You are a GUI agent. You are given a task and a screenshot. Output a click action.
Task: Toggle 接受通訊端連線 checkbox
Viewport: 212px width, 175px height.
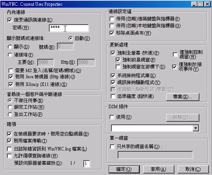pyautogui.click(x=10, y=20)
